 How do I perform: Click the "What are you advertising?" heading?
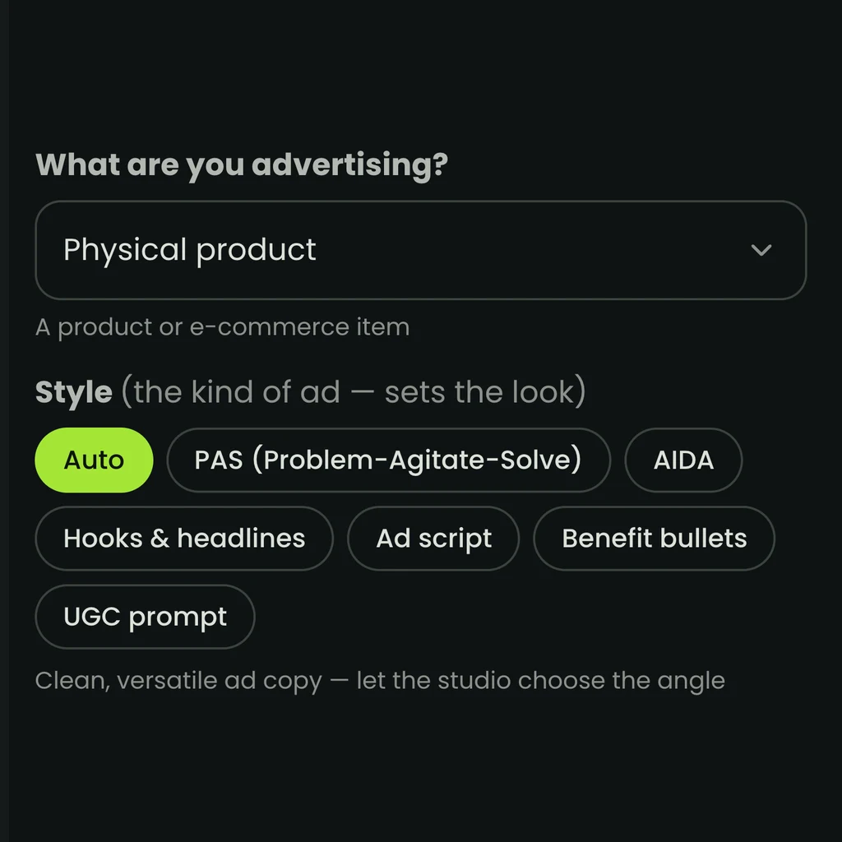click(242, 164)
